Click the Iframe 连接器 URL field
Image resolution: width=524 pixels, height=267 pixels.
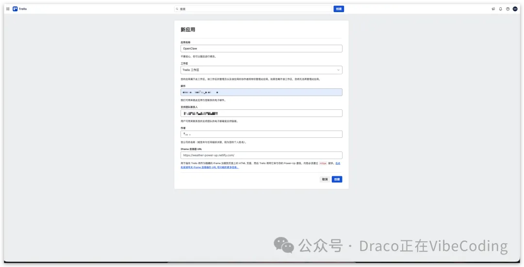[261, 155]
